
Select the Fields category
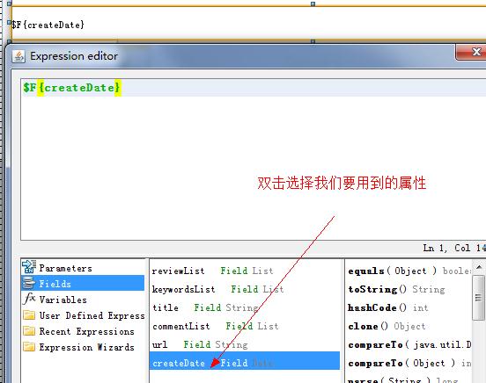(83, 283)
